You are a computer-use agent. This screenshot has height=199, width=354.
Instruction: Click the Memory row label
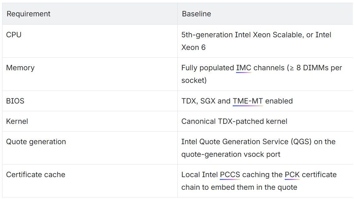click(20, 68)
